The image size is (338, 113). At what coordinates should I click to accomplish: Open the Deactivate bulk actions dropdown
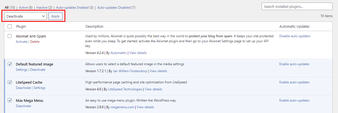pyautogui.click(x=25, y=16)
